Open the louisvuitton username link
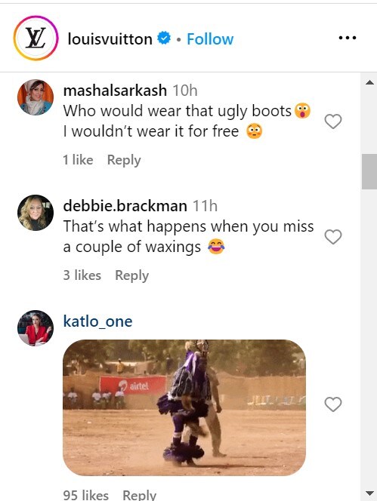The width and height of the screenshot is (377, 501). 110,39
